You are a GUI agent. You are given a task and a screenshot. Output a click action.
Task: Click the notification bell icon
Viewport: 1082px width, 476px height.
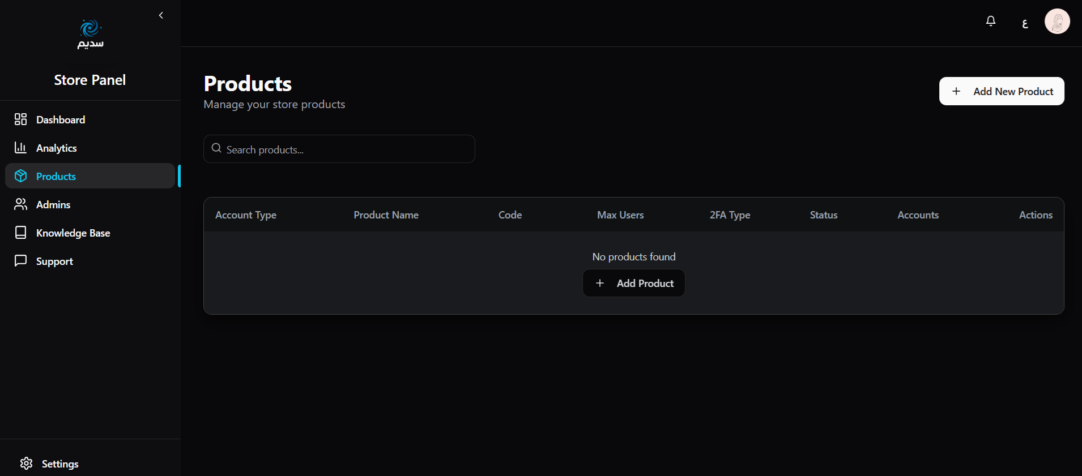pos(990,22)
